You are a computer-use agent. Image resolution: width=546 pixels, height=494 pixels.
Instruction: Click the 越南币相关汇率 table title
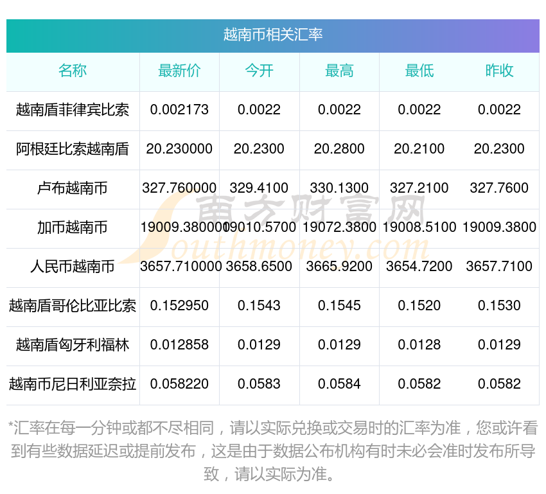tap(272, 35)
